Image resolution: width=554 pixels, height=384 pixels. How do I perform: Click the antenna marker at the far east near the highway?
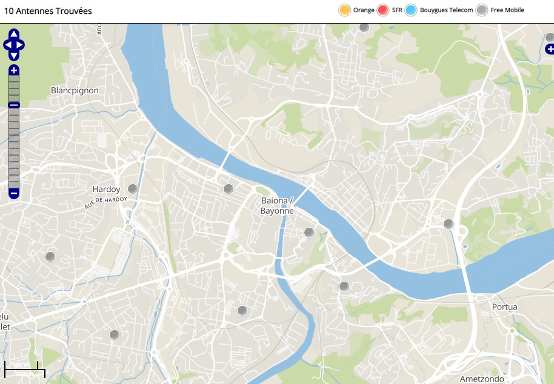click(x=449, y=224)
